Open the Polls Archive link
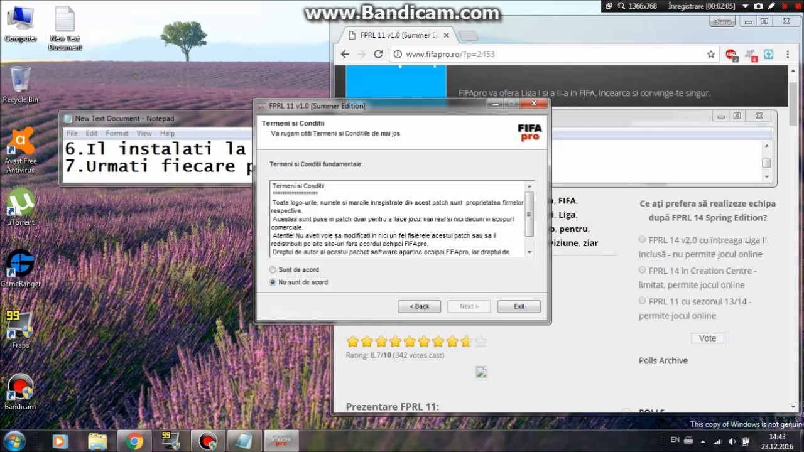Screen dimensions: 804x452 (x=663, y=360)
